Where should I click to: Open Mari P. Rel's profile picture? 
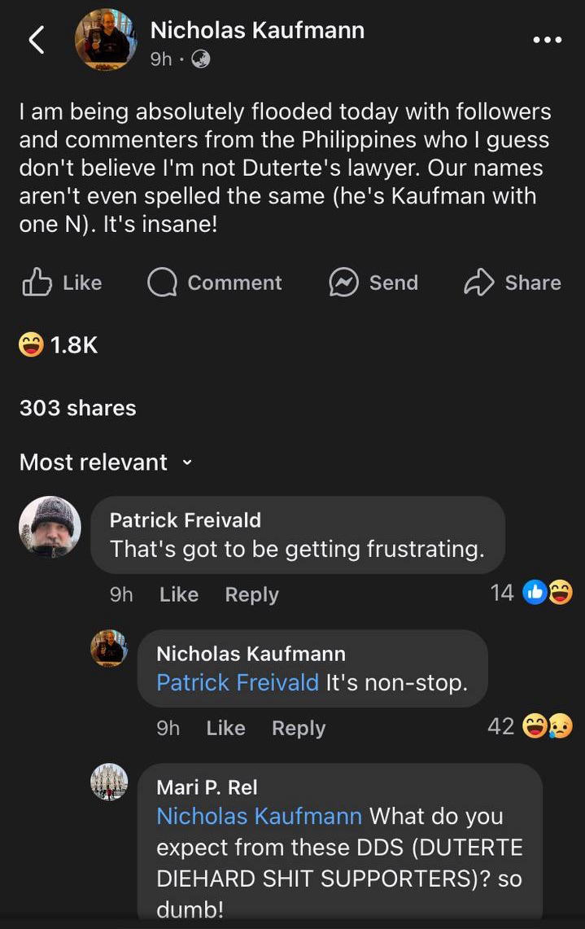108,782
